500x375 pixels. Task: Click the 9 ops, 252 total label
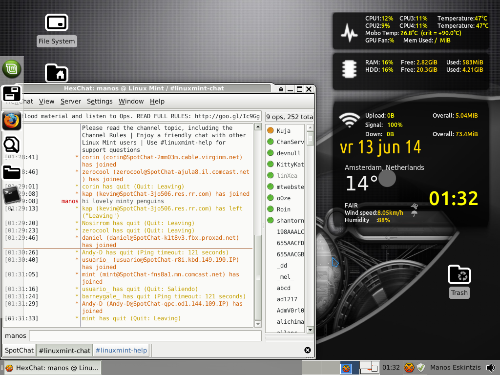(x=290, y=117)
